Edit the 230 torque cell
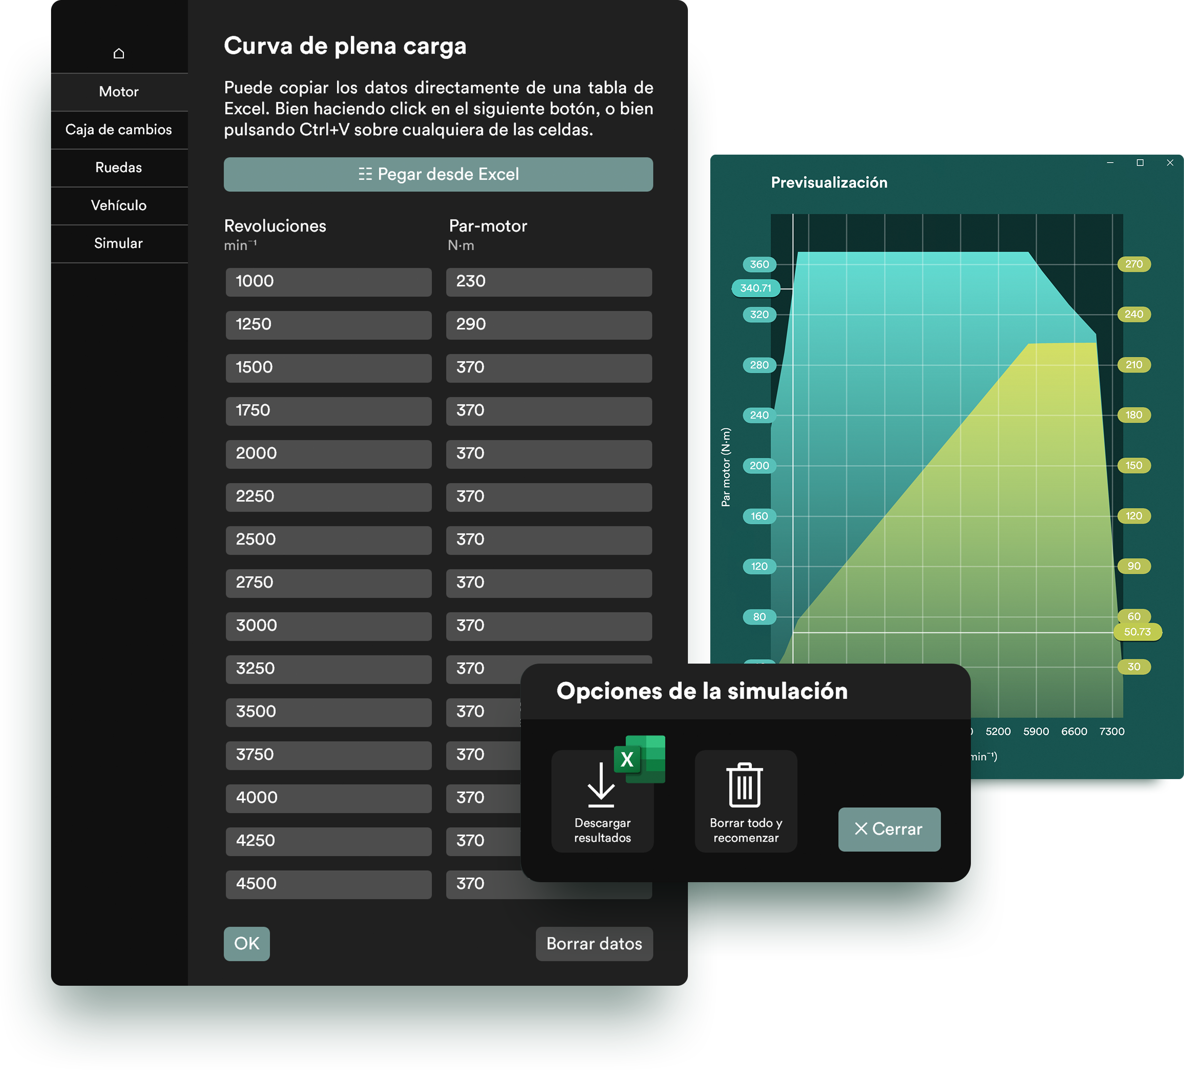1184x1070 pixels. 549,282
